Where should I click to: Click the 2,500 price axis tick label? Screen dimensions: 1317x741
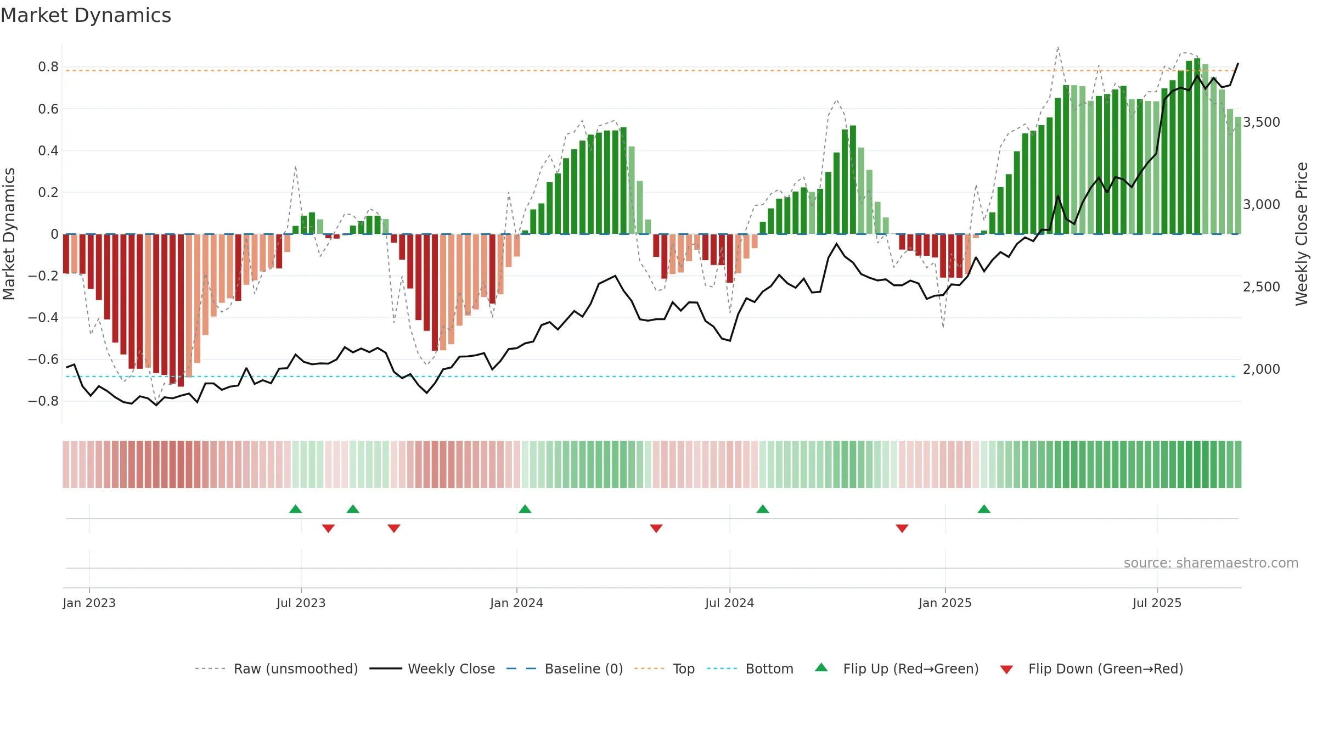1262,287
